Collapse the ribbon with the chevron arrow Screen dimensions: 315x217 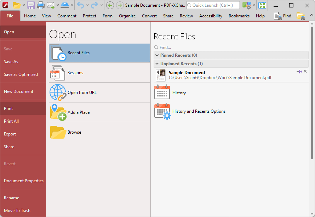311,15
